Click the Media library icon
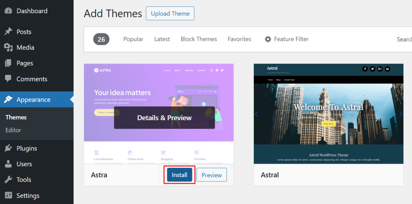This screenshot has width=412, height=204. point(8,47)
